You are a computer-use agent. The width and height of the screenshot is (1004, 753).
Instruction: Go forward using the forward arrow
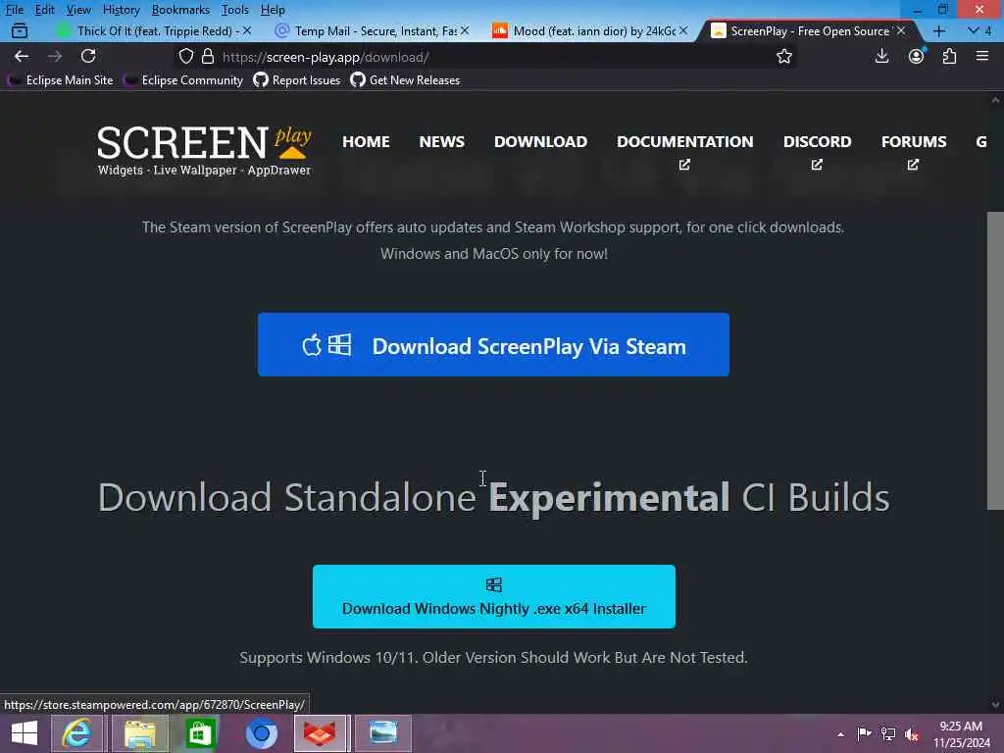(55, 56)
